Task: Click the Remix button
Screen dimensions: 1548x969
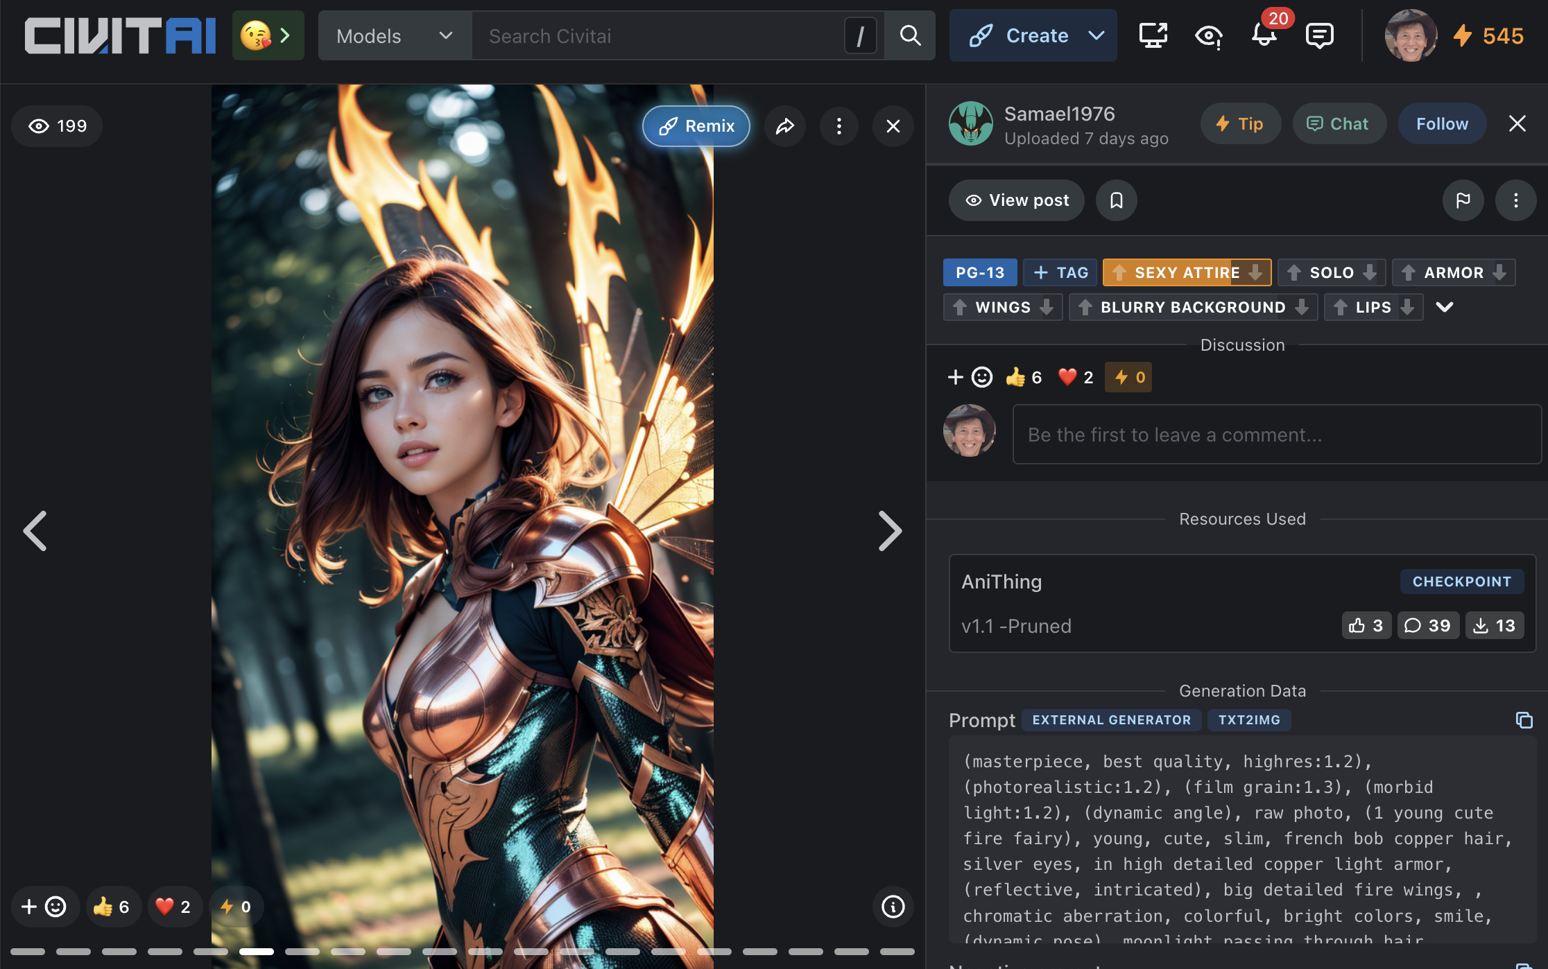Action: [x=696, y=126]
